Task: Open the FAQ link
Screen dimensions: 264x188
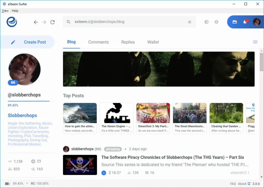Action: pos(233,184)
